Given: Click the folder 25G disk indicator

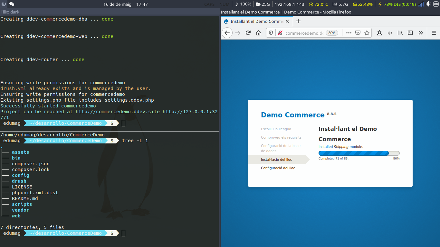Looking at the screenshot, I should pos(263,4).
